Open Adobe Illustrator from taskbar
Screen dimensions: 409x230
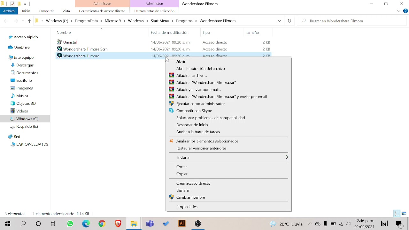[x=182, y=224]
